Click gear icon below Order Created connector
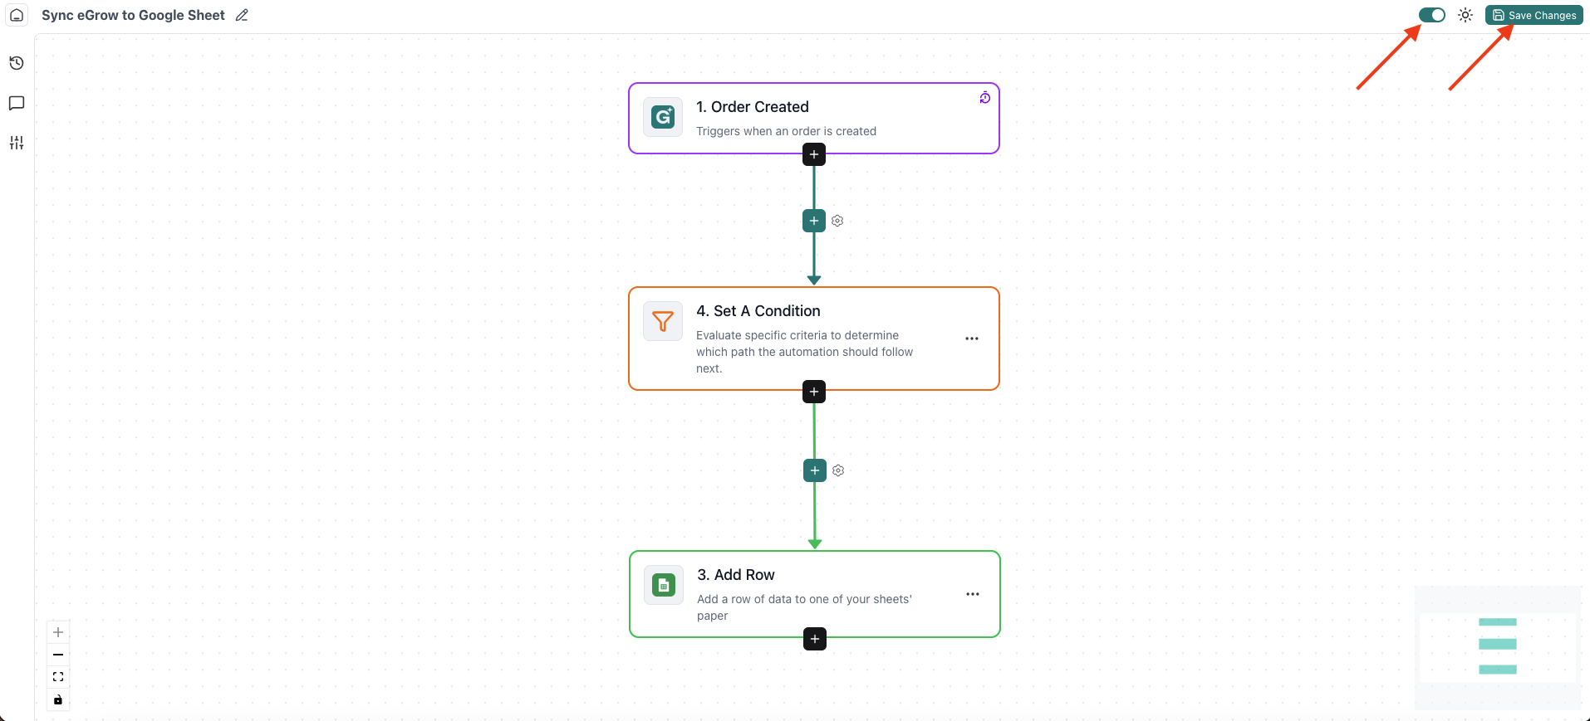 pyautogui.click(x=837, y=221)
